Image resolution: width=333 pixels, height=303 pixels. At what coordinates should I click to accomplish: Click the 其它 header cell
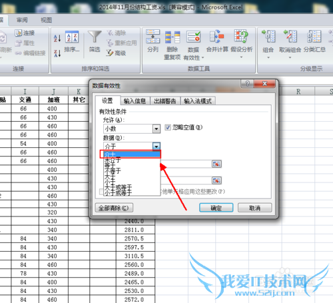[79, 100]
